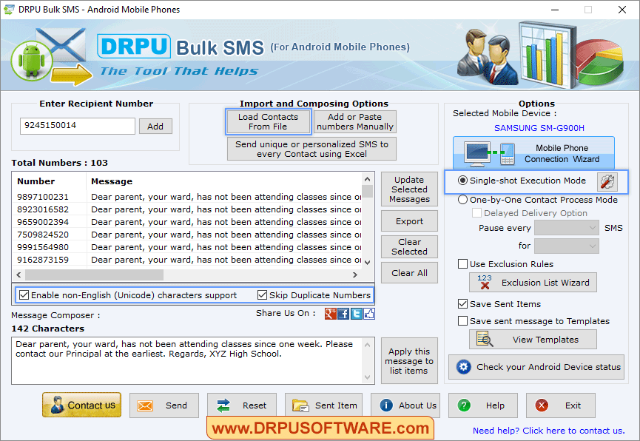
Task: Enable Use Exclusion Rules
Action: point(462,264)
